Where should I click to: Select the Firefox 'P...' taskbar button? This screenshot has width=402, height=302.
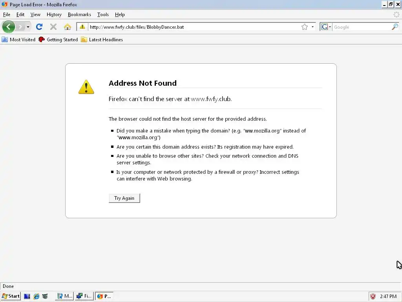[104, 296]
